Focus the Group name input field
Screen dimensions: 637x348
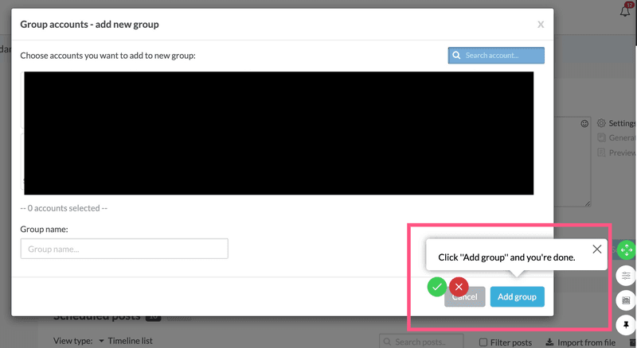pos(124,249)
